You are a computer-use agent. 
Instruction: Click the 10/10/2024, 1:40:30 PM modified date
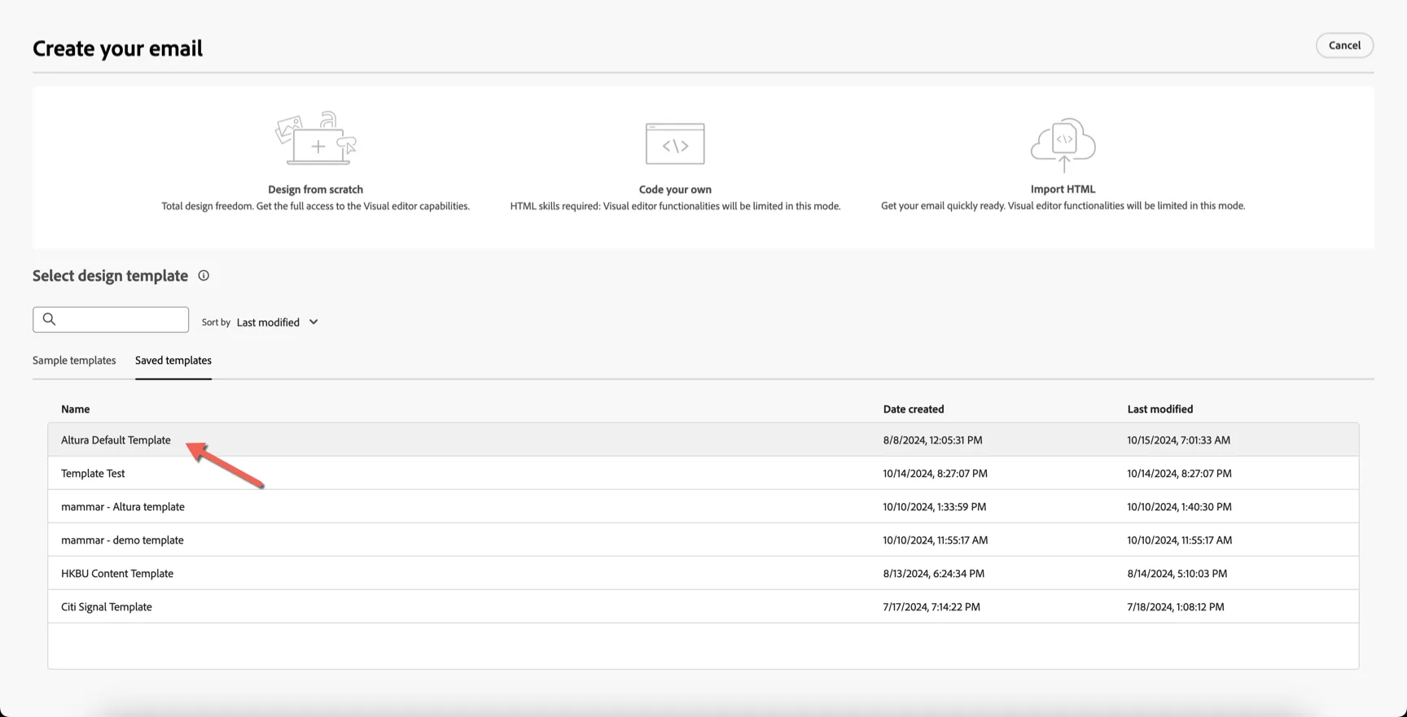[x=1180, y=507]
